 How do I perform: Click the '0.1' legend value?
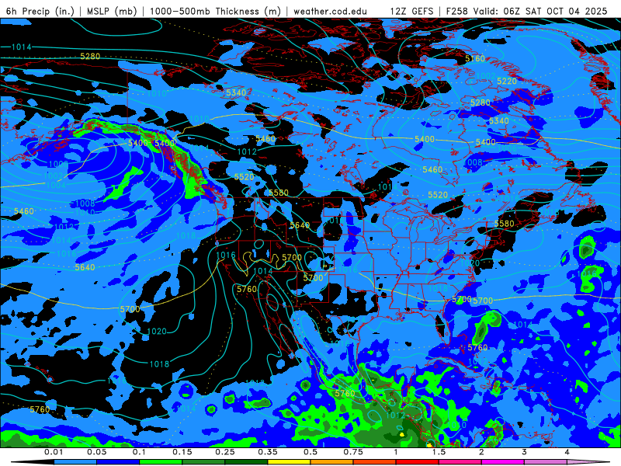(x=139, y=452)
